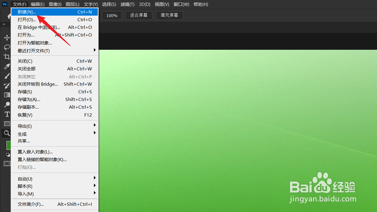Select the Gradient tool

pyautogui.click(x=7, y=95)
